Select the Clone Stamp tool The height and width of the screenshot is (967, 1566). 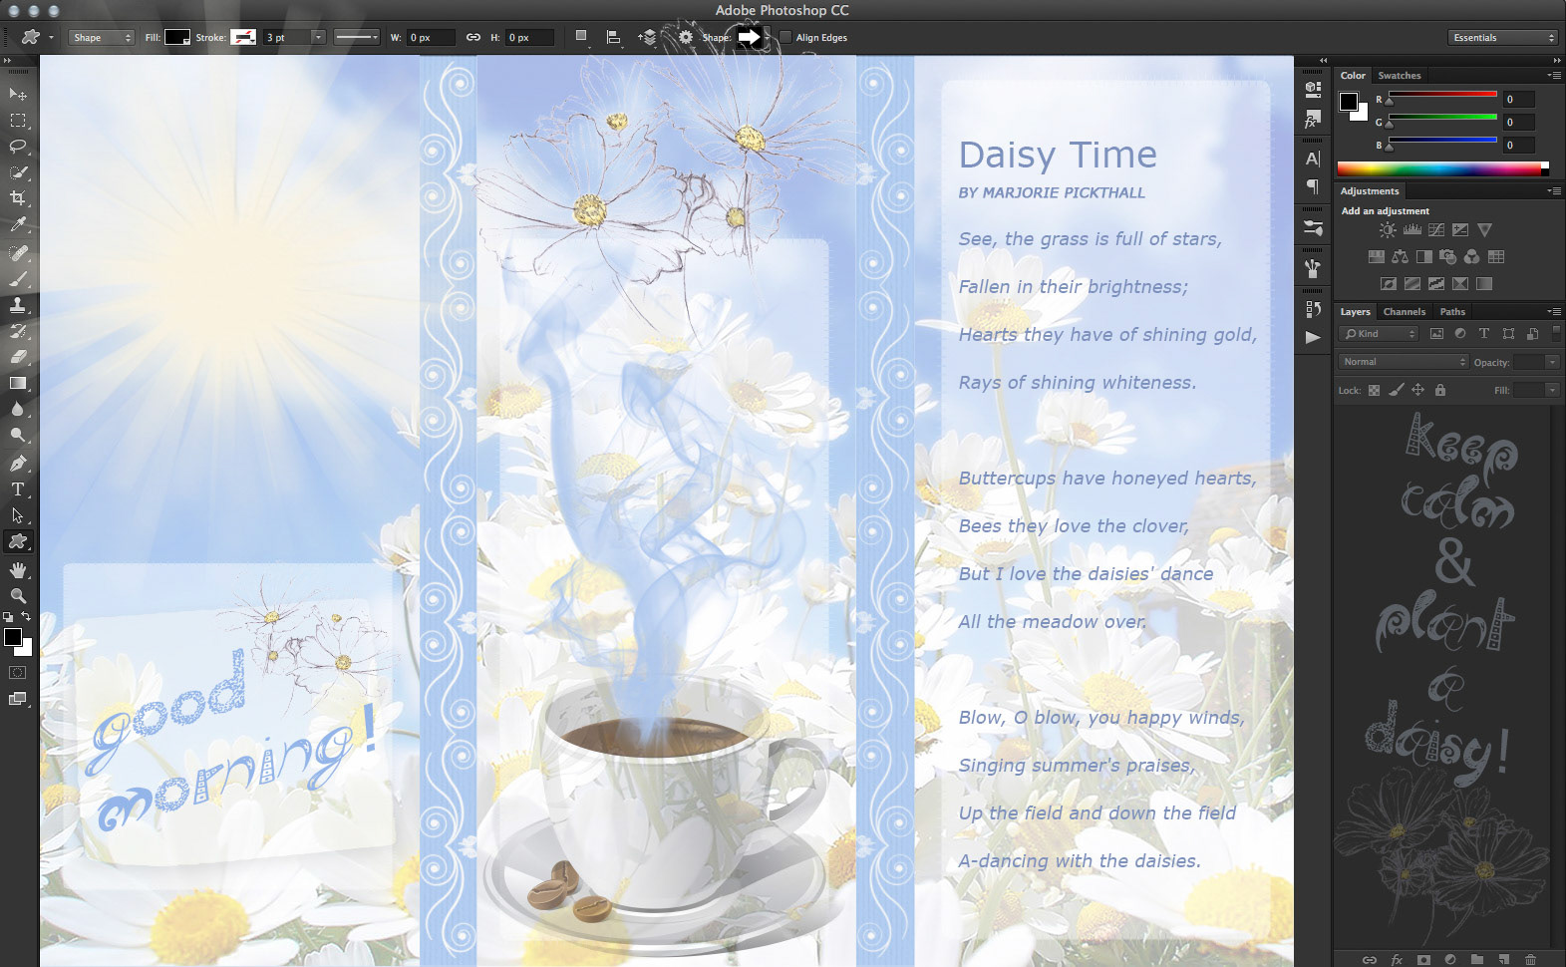pyautogui.click(x=18, y=305)
